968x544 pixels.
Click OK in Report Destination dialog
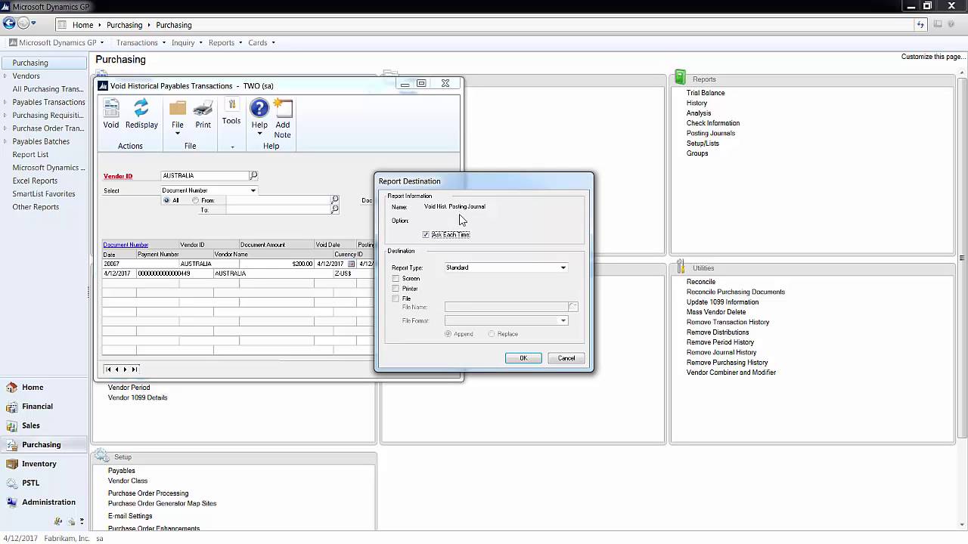pos(523,358)
